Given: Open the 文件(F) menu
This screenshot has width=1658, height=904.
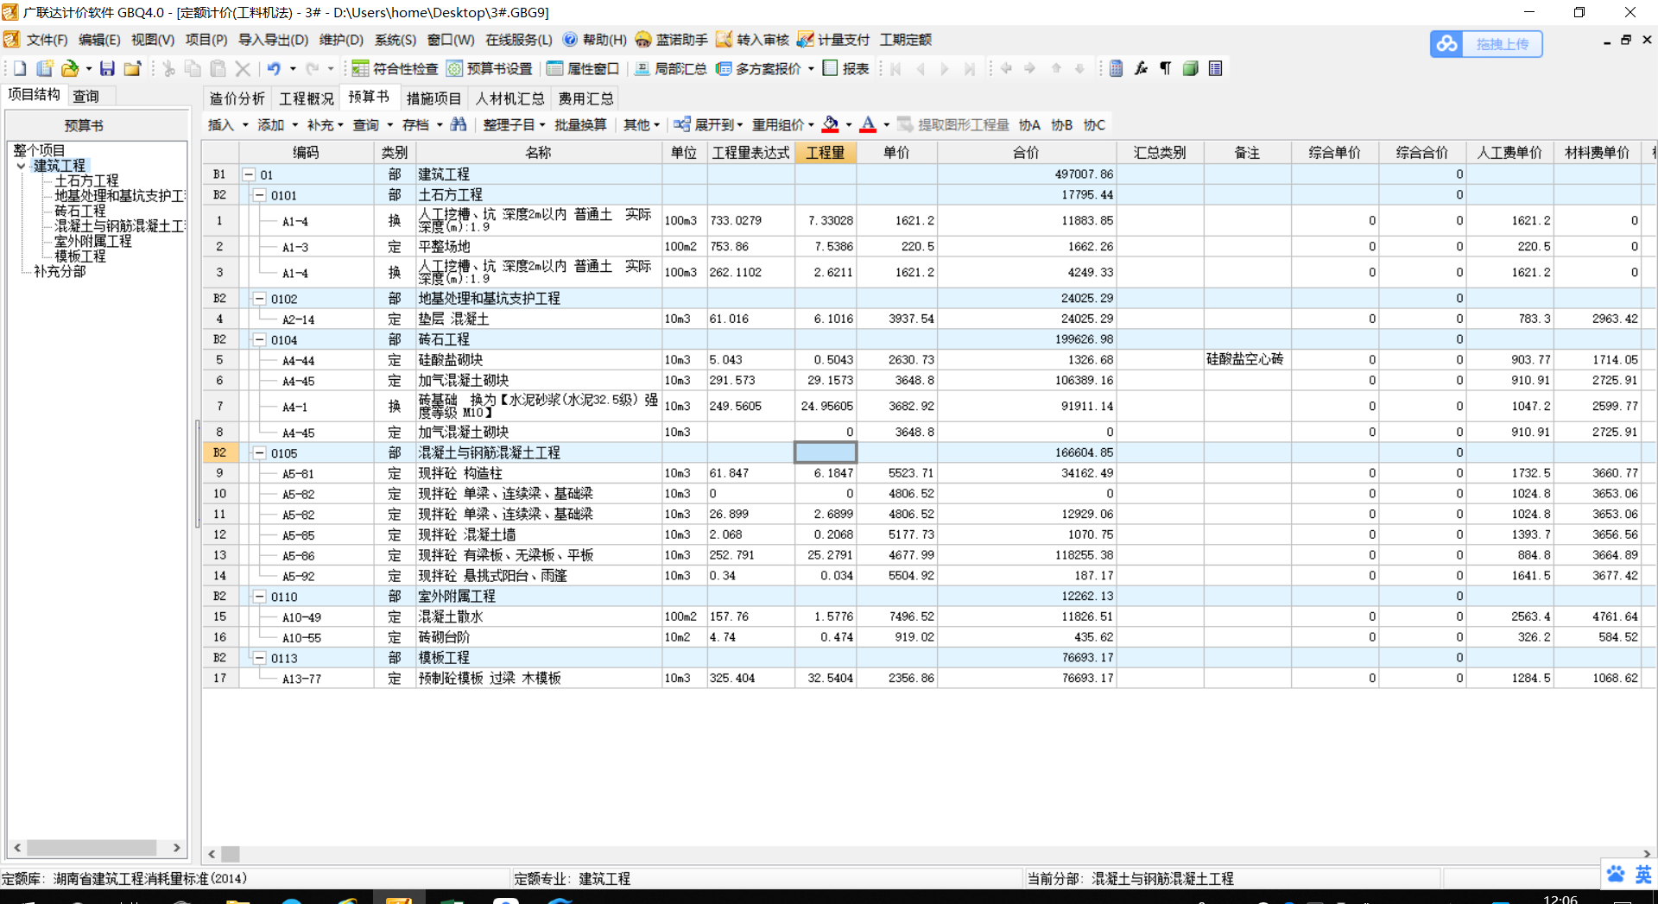Looking at the screenshot, I should [x=47, y=40].
